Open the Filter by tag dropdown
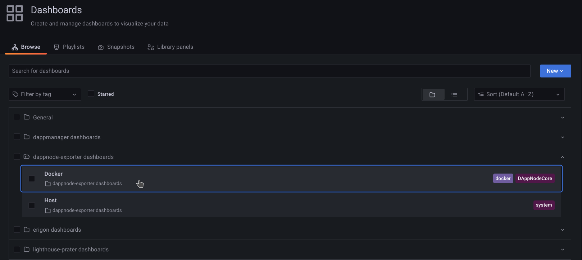The height and width of the screenshot is (260, 582). [45, 94]
